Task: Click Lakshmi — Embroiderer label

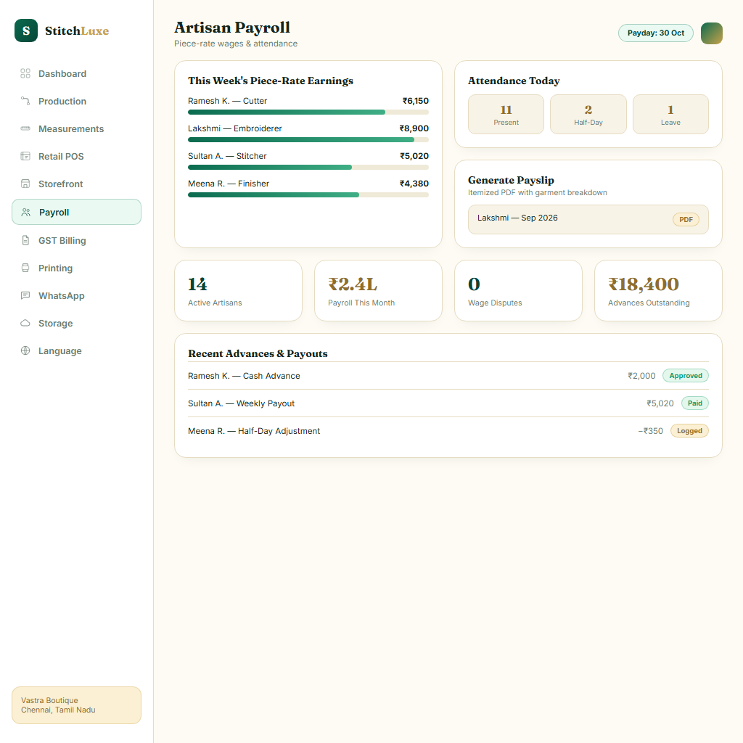Action: 235,128
